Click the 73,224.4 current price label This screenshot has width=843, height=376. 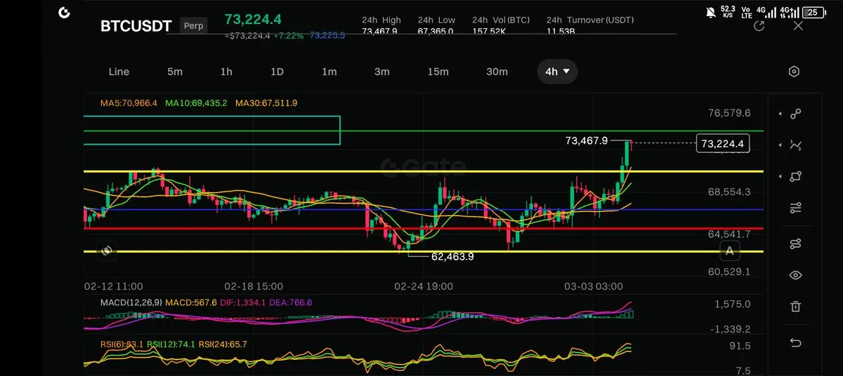coord(254,20)
